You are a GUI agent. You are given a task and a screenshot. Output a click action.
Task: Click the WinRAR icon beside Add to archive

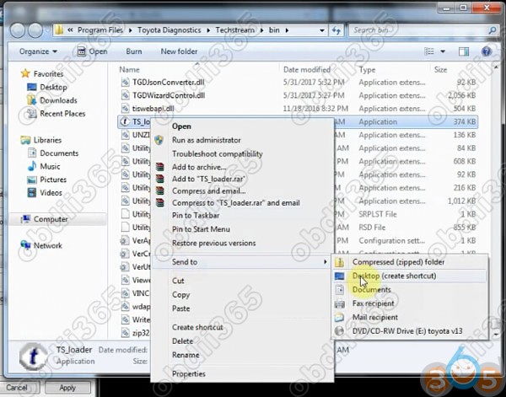(159, 167)
